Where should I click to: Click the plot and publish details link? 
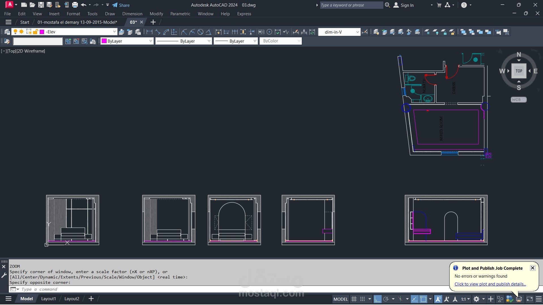point(490,284)
